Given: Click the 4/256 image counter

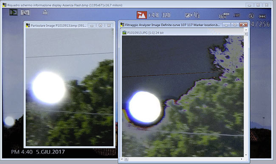Looking at the screenshot, I should (x=261, y=24).
